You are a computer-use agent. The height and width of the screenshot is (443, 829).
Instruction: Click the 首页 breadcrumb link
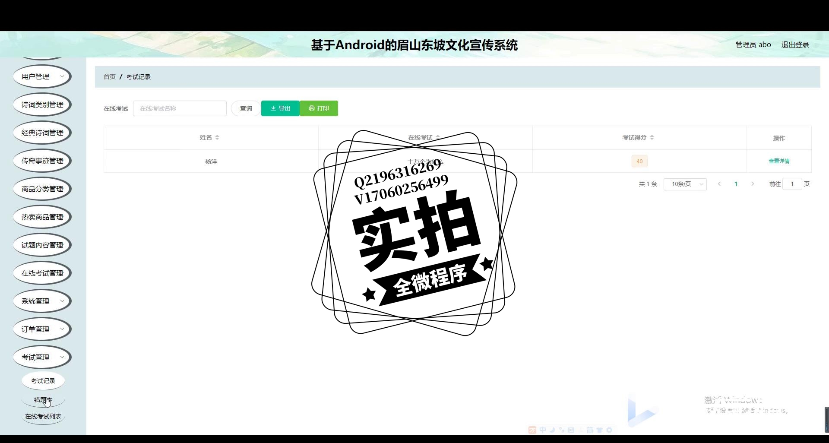pos(110,77)
